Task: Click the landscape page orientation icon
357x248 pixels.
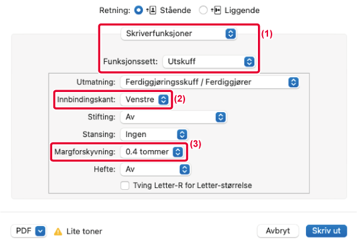Action: tap(216, 10)
